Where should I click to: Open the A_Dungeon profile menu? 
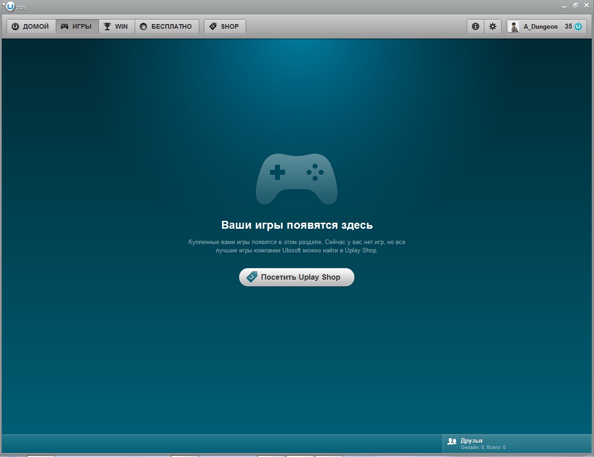coord(546,26)
